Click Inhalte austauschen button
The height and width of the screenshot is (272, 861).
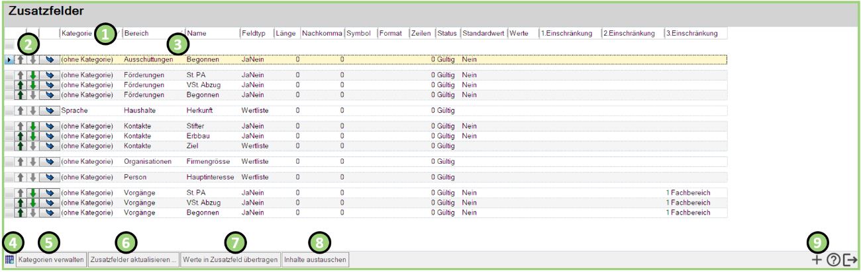click(315, 260)
